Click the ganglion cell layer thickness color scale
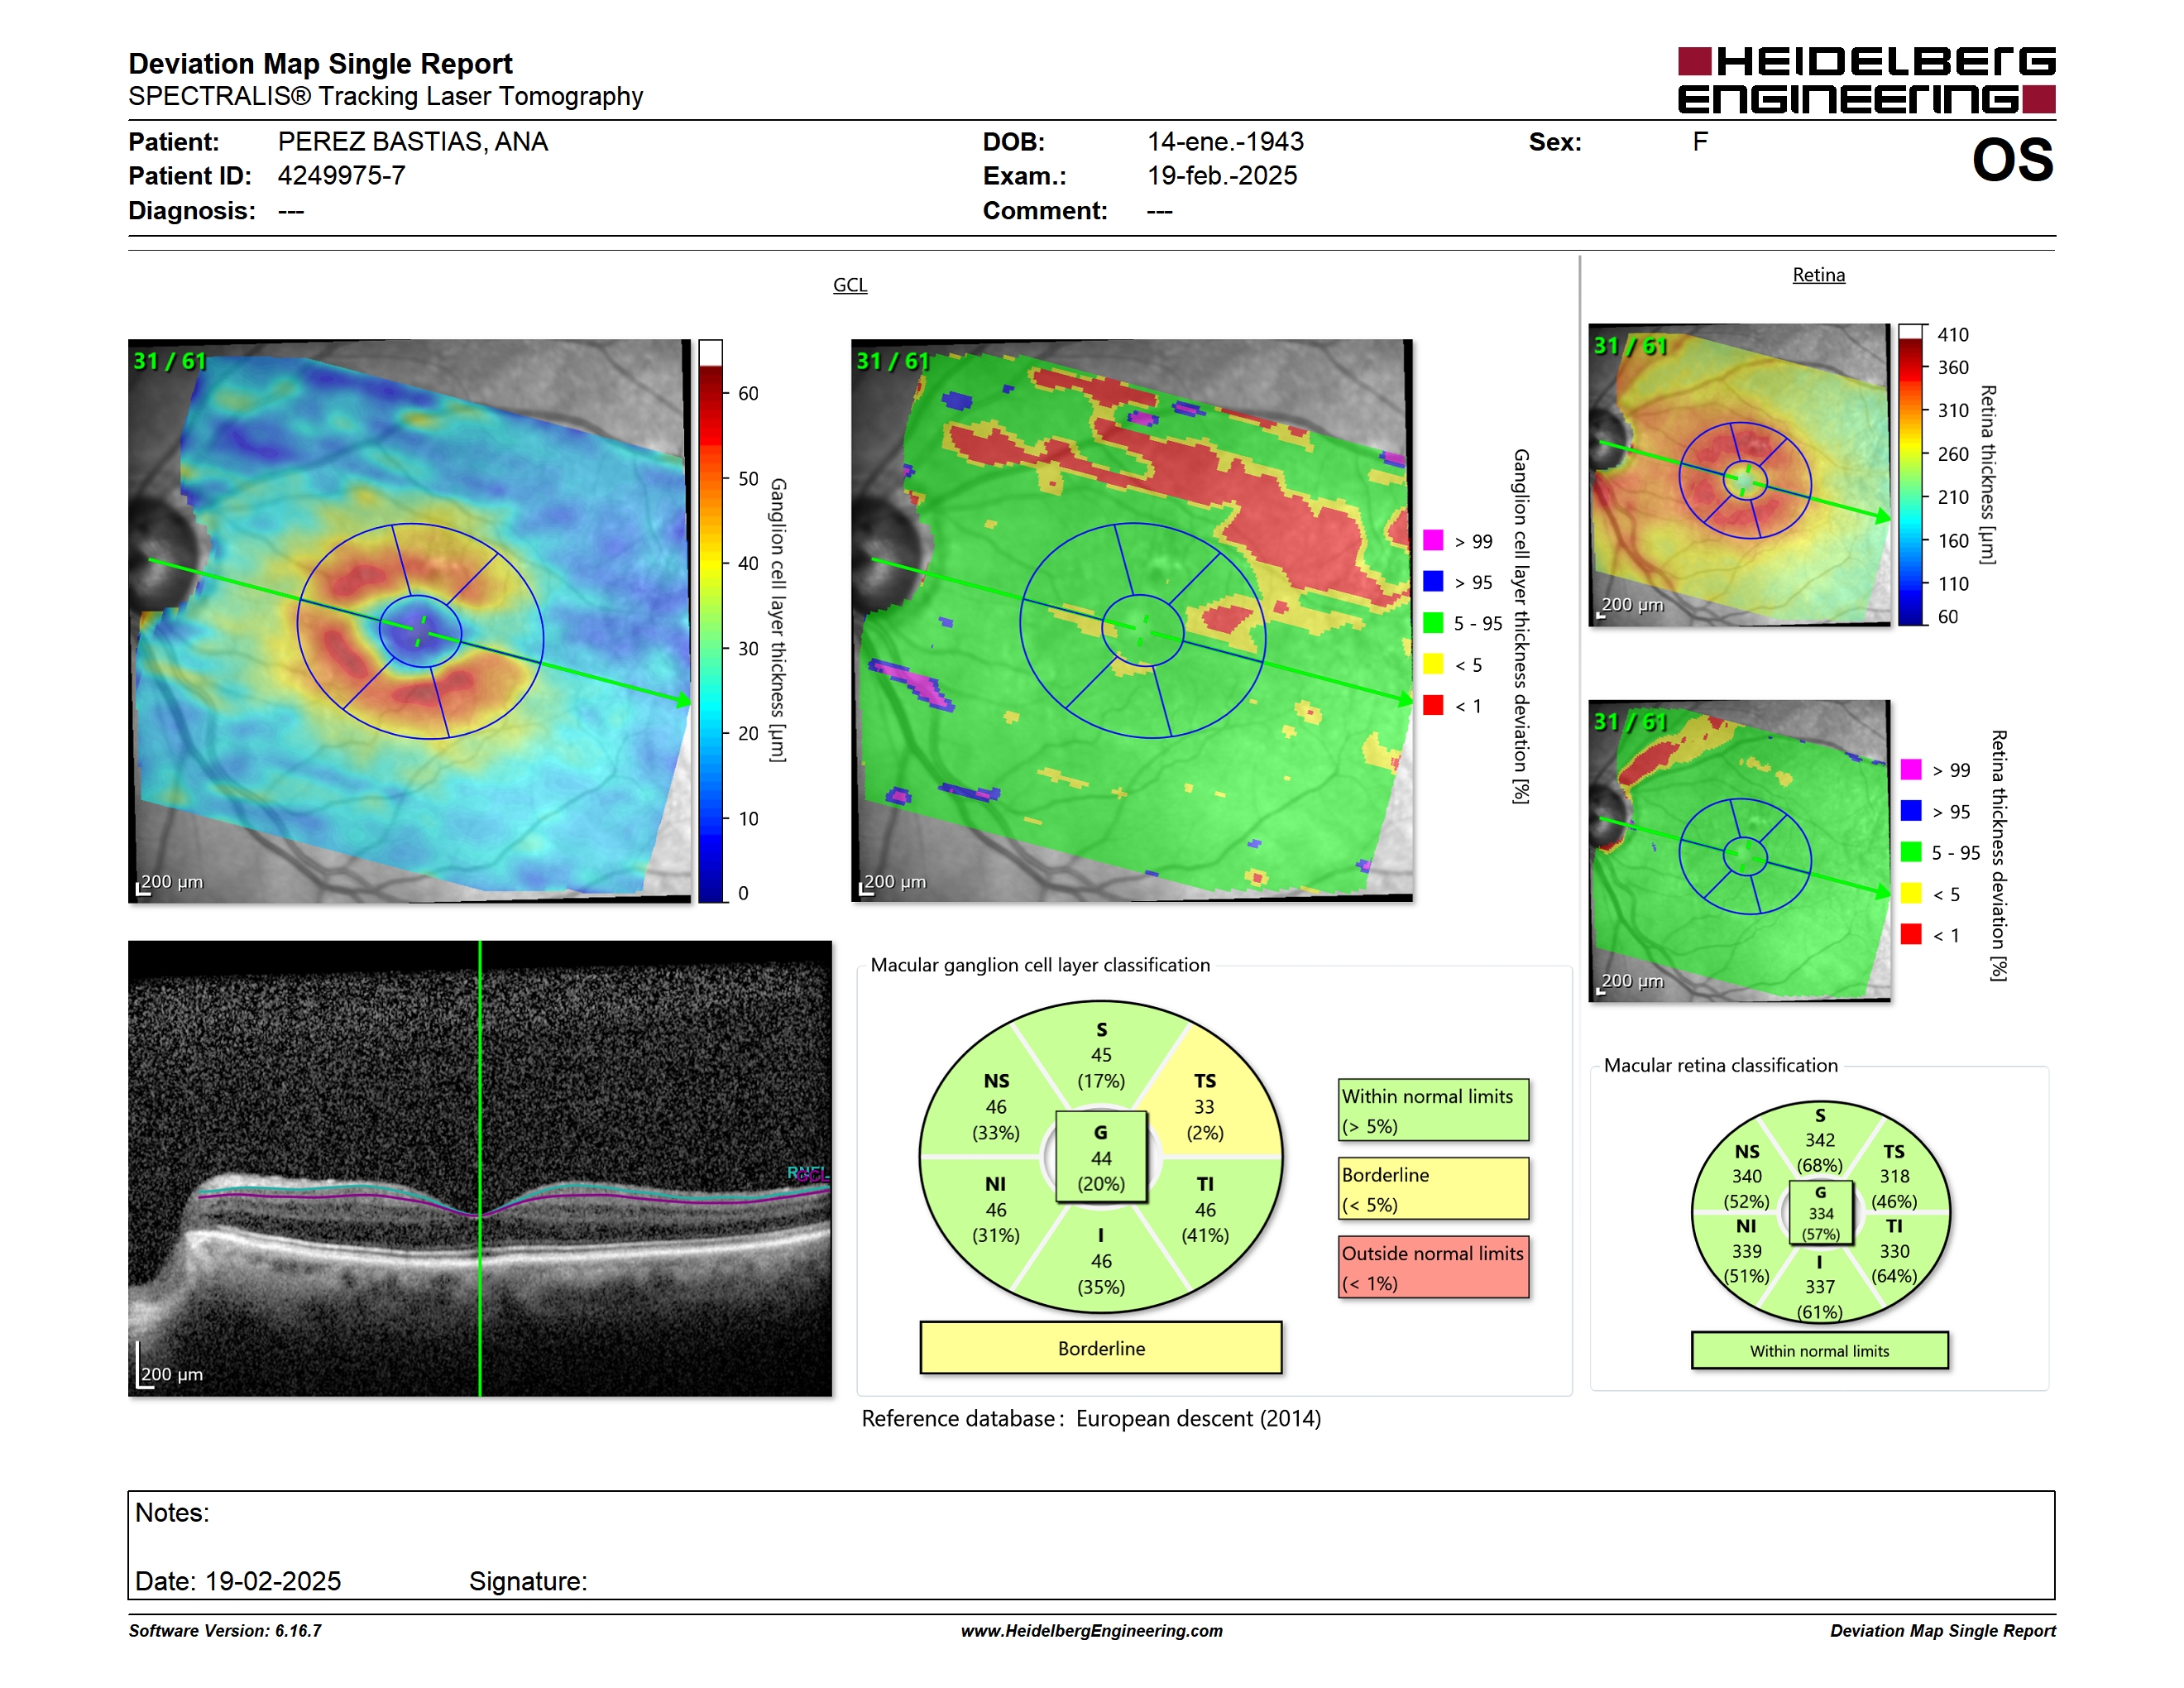2184x1688 pixels. click(x=710, y=621)
